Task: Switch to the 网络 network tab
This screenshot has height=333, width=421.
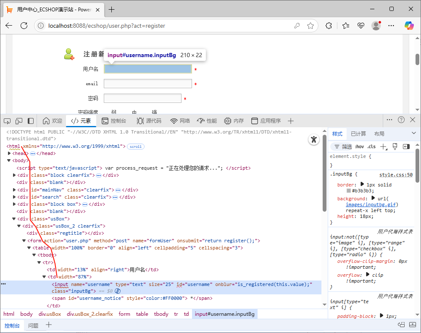Action: (180, 121)
